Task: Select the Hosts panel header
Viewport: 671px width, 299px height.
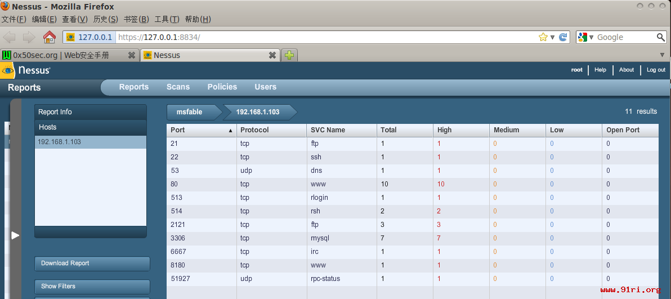Action: point(90,127)
